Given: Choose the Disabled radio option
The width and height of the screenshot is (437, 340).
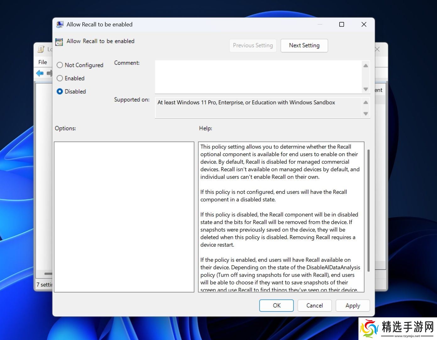Looking at the screenshot, I should point(60,91).
